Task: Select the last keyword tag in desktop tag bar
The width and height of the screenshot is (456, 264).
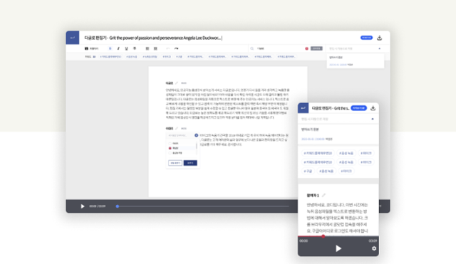Action: point(286,57)
